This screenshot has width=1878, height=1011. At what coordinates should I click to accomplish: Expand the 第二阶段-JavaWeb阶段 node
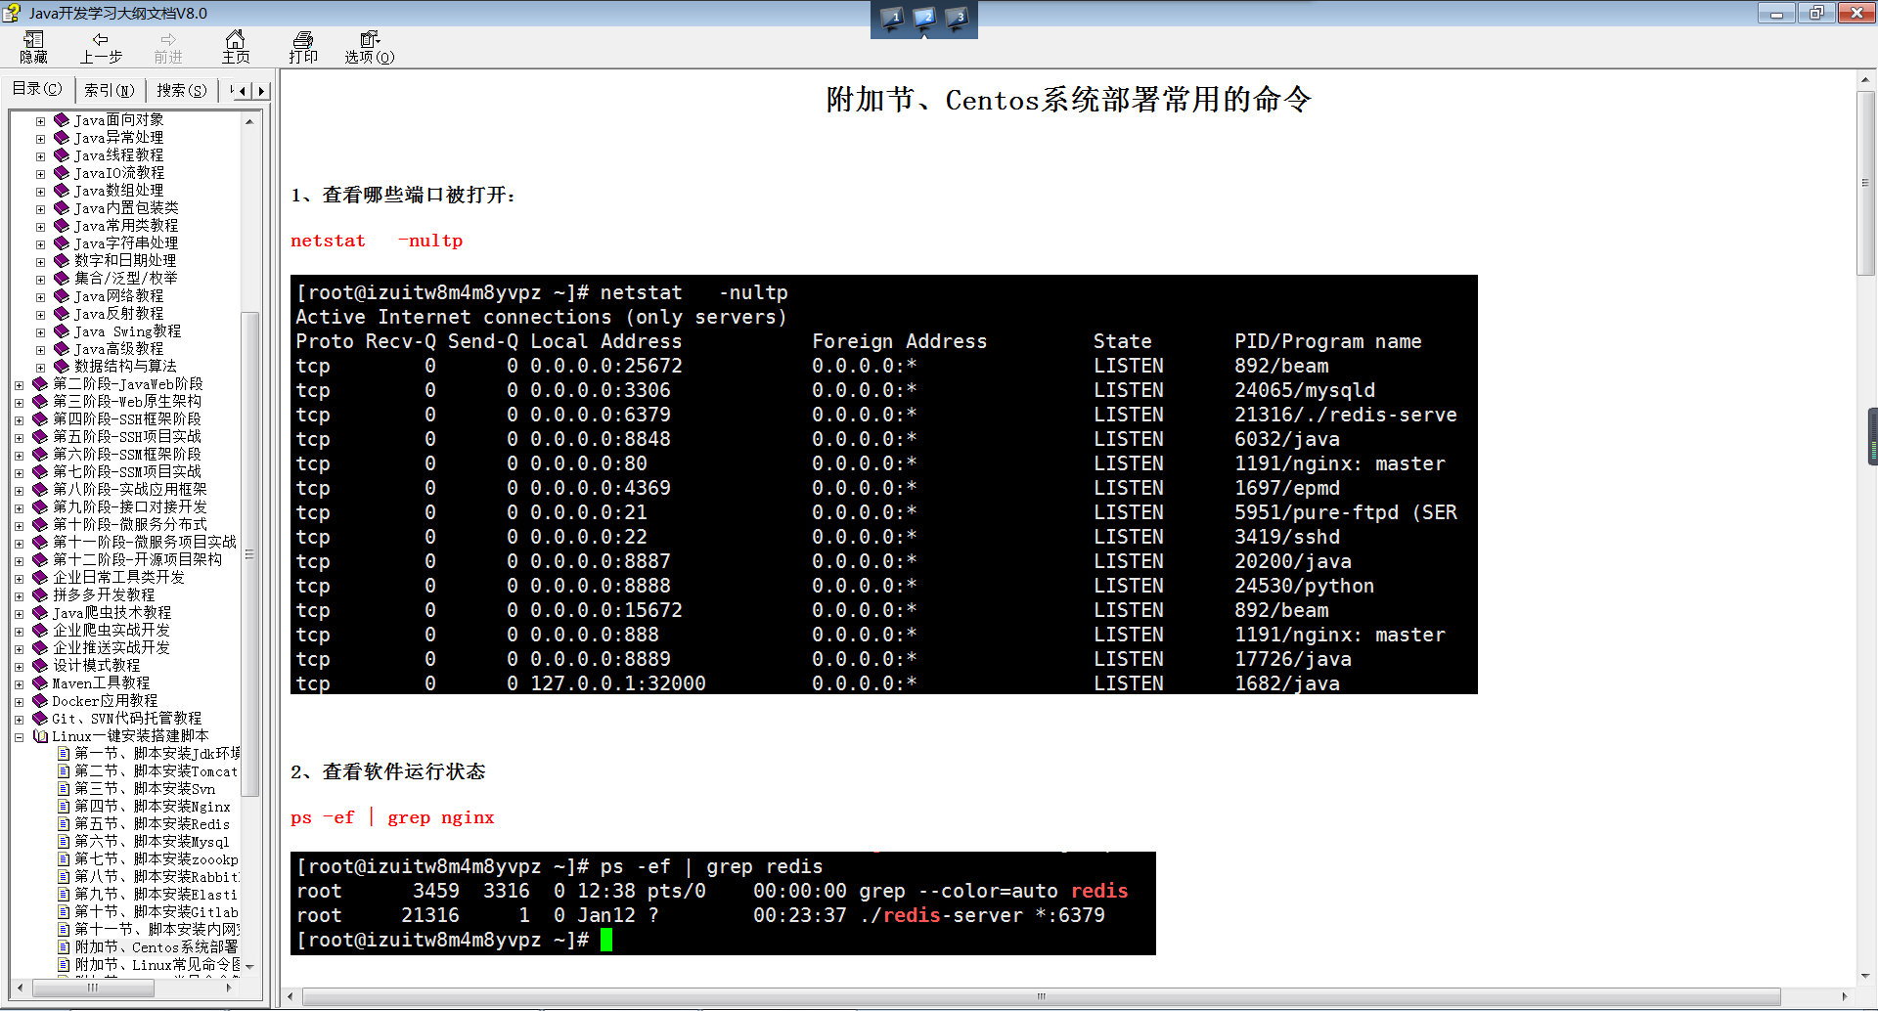19,385
